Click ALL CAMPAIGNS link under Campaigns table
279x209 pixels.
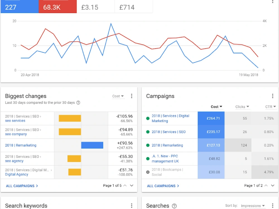[163, 186]
